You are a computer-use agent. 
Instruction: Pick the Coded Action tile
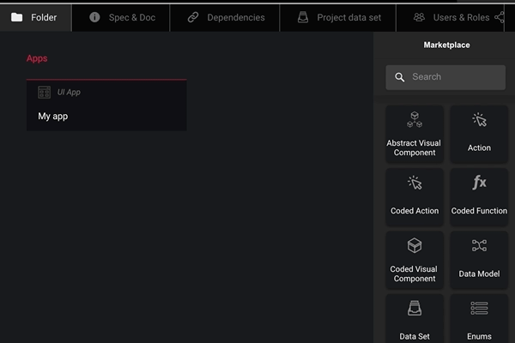tap(415, 196)
